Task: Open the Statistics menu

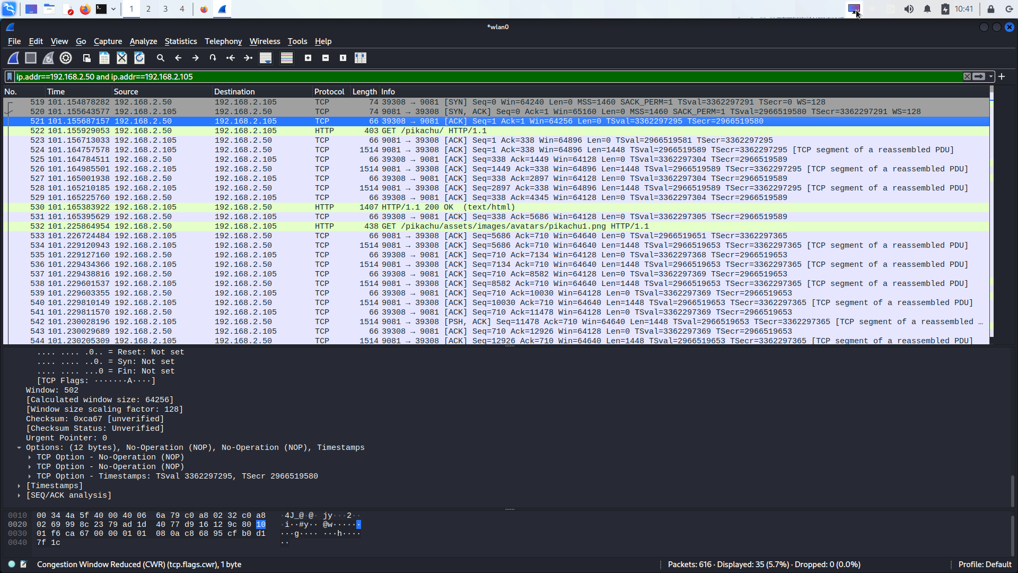Action: pyautogui.click(x=180, y=41)
